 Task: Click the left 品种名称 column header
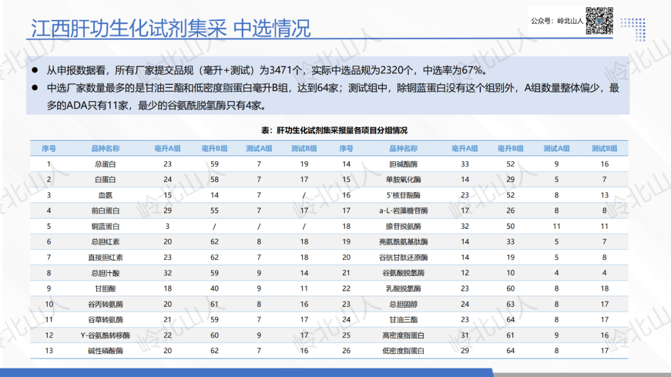[x=105, y=149]
